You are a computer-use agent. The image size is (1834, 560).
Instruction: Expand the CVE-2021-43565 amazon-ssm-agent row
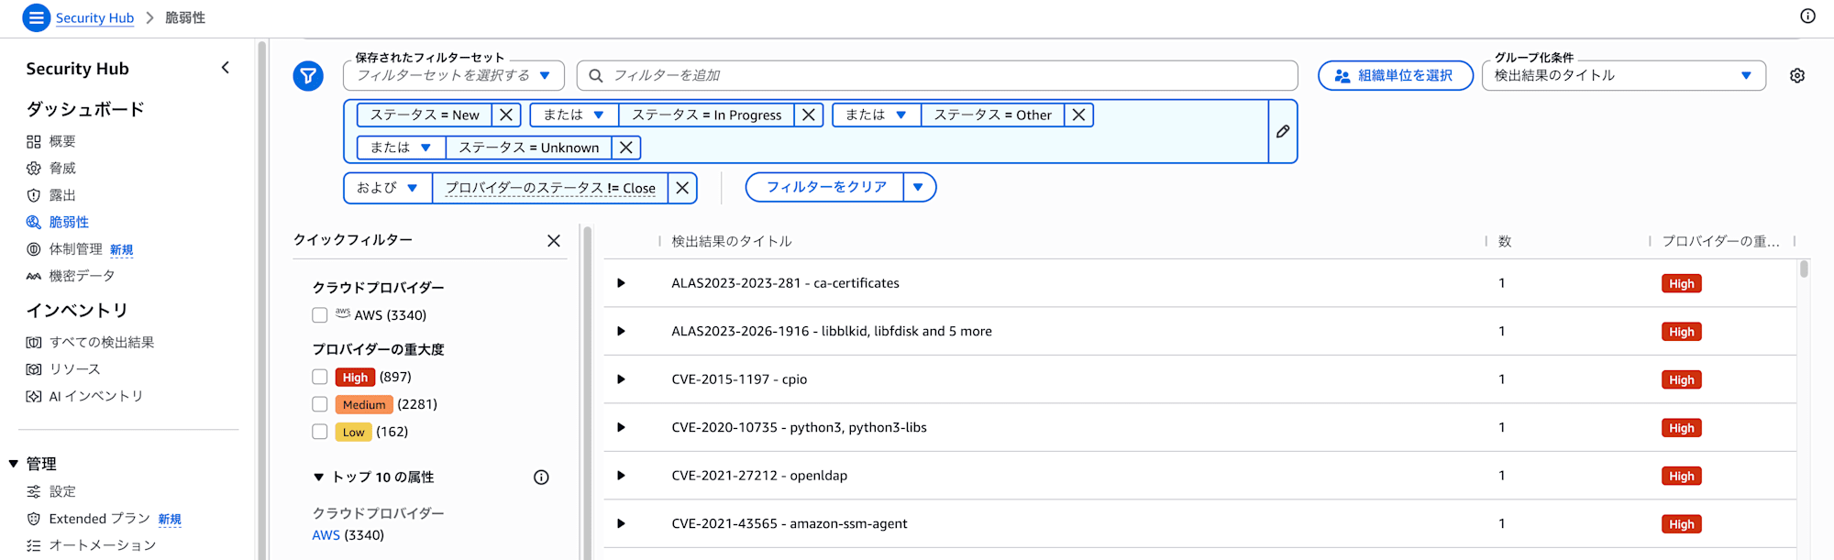point(621,523)
